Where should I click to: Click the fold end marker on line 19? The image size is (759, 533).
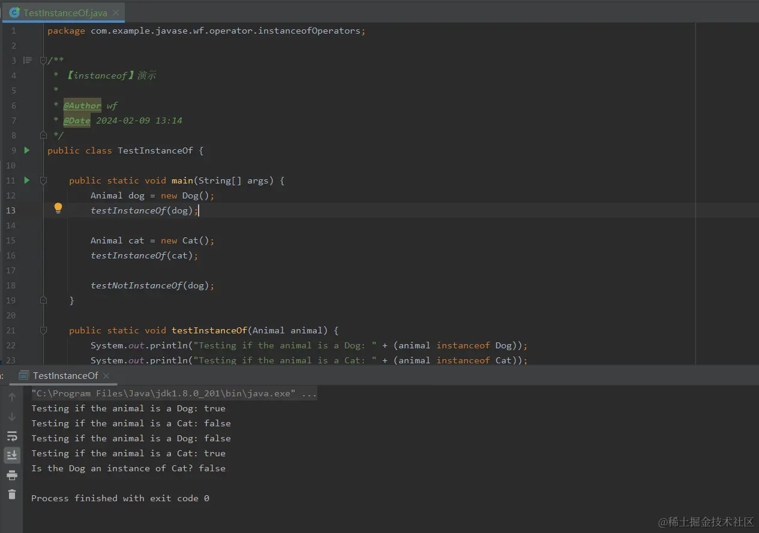(43, 300)
